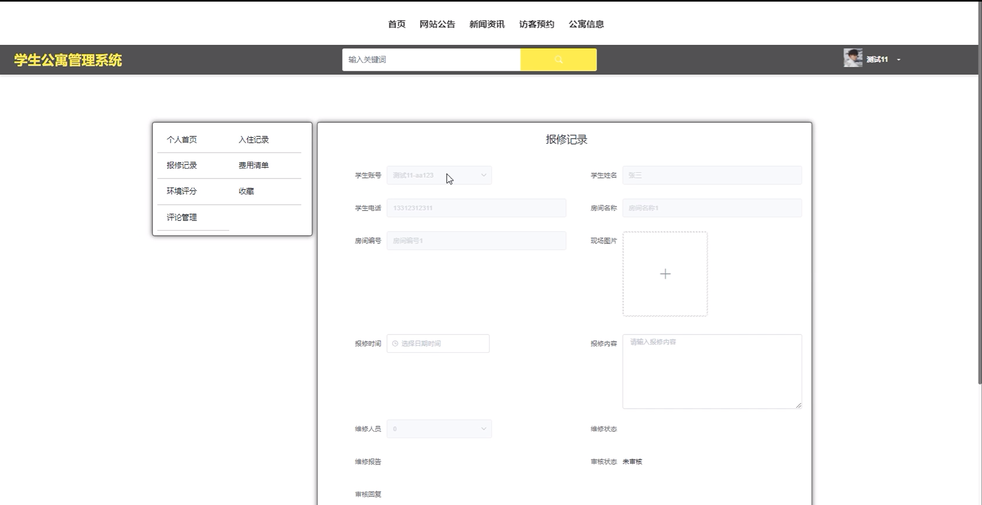
Task: Open 费用清单 in the side menu
Action: coord(254,165)
